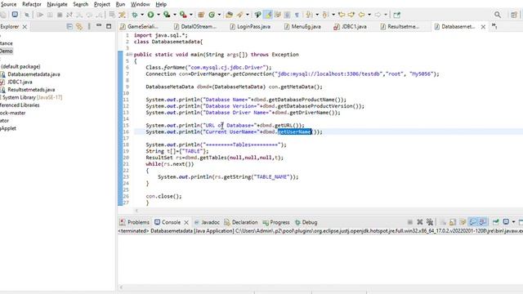Open the Problems view tab
This screenshot has height=294, width=523.
134,222
